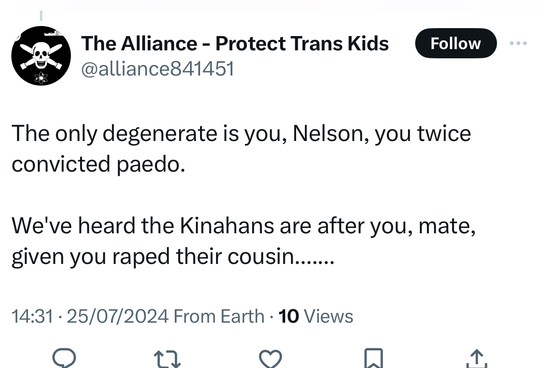Click the "Protect Trans Kids" part of the name
This screenshot has width=541, height=368.
(x=302, y=43)
